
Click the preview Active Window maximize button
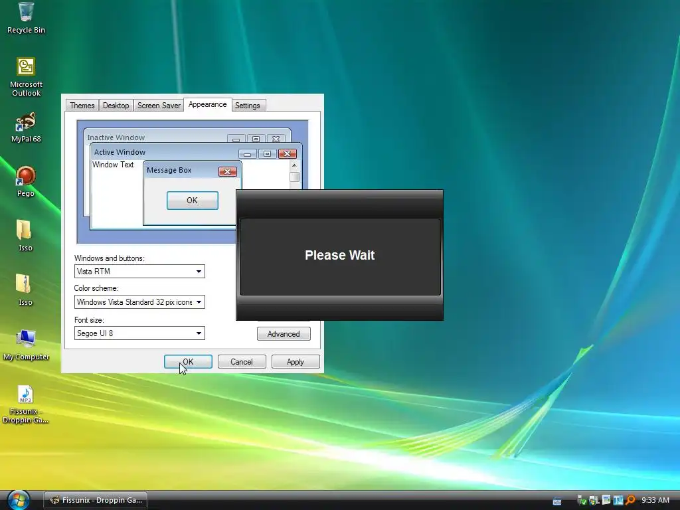(267, 154)
